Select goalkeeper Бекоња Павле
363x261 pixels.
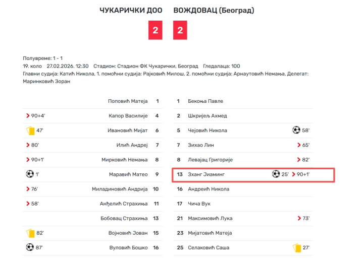point(204,101)
